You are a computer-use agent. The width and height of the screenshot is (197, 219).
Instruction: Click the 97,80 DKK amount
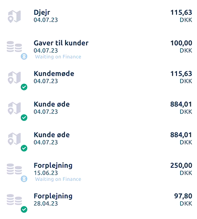coord(183,200)
